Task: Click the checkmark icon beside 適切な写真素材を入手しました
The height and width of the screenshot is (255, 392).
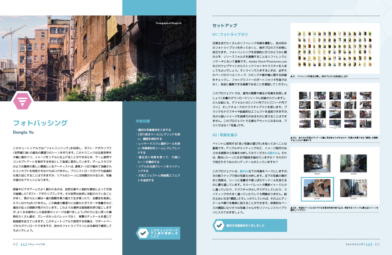Action: click(218, 225)
